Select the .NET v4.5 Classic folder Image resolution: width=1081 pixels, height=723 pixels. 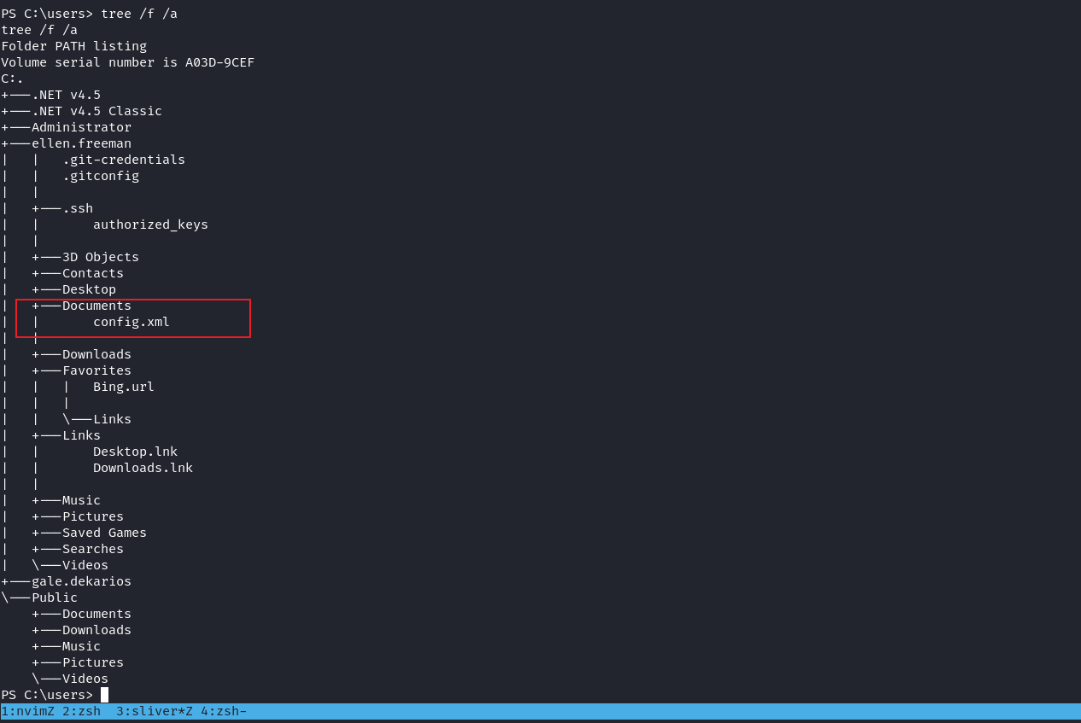tap(95, 110)
